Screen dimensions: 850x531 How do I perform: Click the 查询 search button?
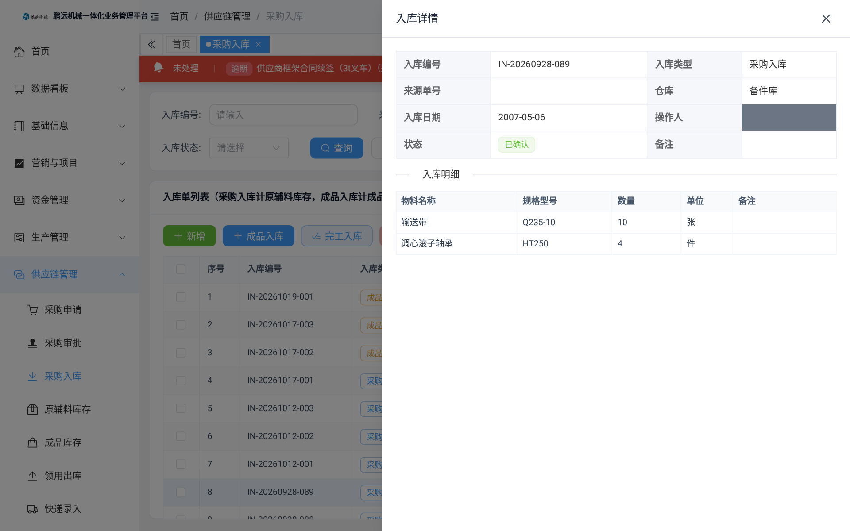pos(336,148)
